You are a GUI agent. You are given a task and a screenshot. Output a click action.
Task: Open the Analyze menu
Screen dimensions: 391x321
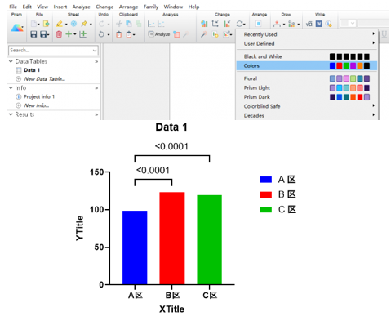click(x=81, y=7)
